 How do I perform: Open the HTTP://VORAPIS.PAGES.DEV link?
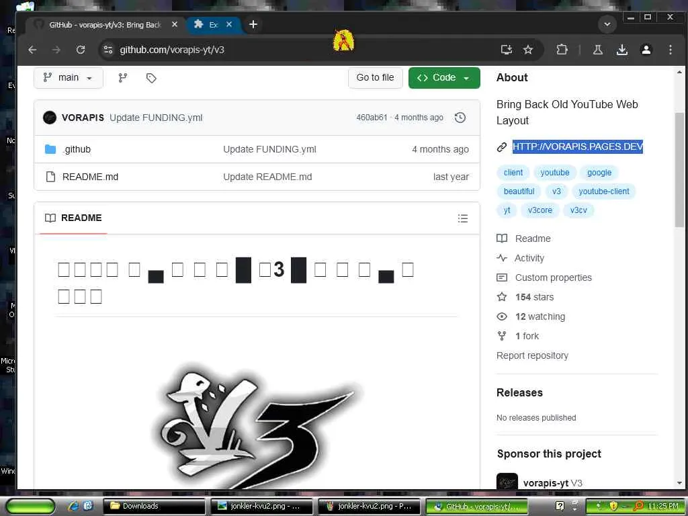pyautogui.click(x=577, y=146)
